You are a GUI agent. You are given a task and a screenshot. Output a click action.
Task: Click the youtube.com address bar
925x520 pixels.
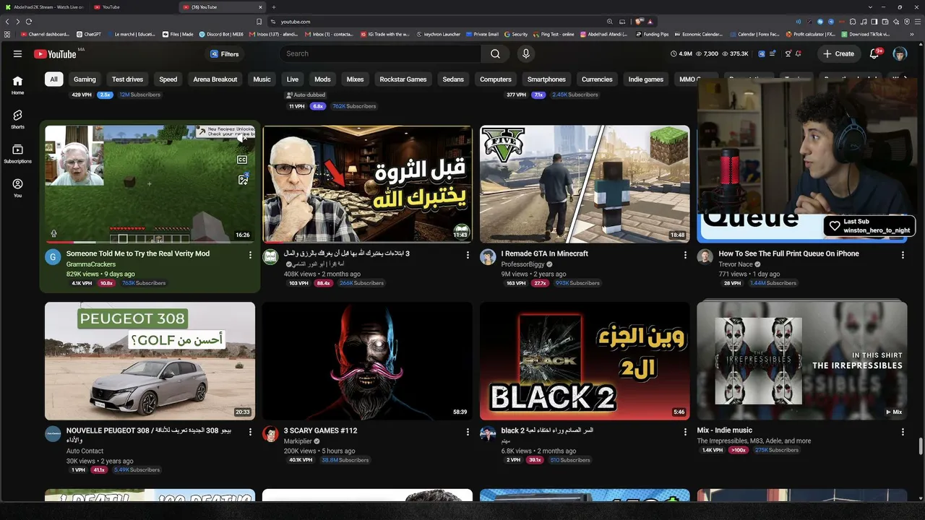(x=441, y=22)
